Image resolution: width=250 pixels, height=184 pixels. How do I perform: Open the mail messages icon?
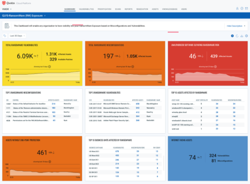[246, 9]
